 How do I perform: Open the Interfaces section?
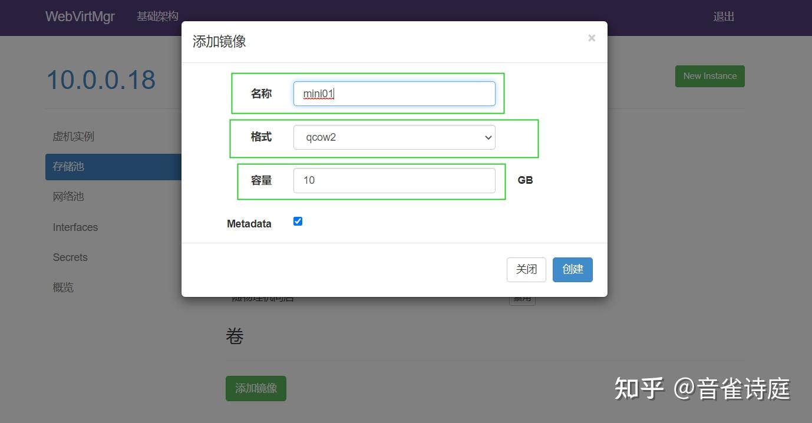pyautogui.click(x=75, y=227)
